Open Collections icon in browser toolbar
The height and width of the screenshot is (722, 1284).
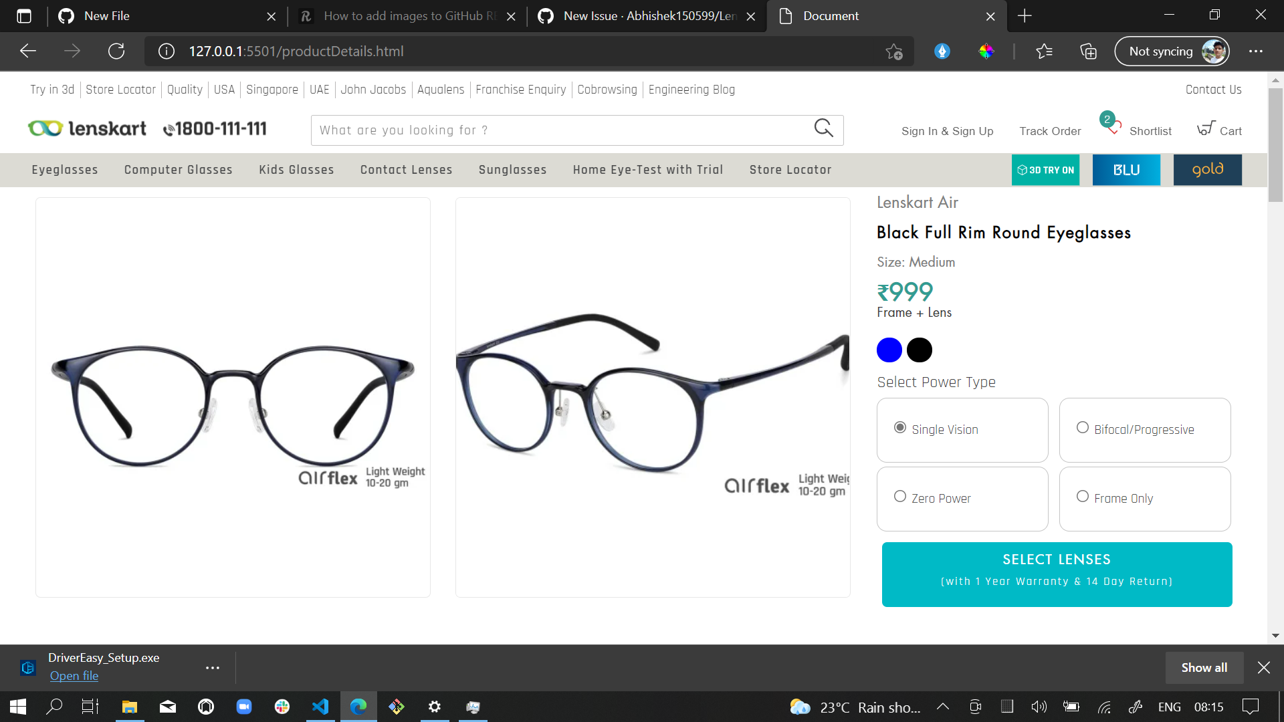coord(1088,51)
